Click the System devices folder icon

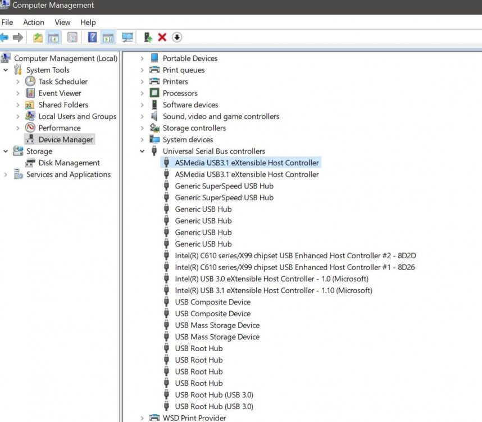point(154,139)
